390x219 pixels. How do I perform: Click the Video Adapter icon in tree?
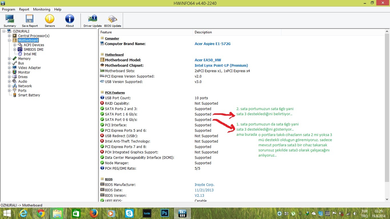point(15,68)
